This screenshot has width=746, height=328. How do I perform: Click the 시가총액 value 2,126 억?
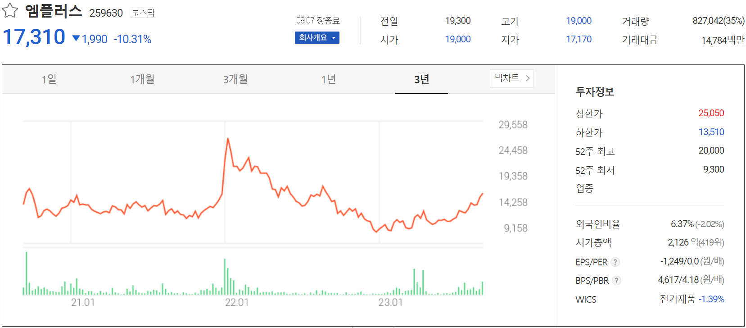(683, 242)
